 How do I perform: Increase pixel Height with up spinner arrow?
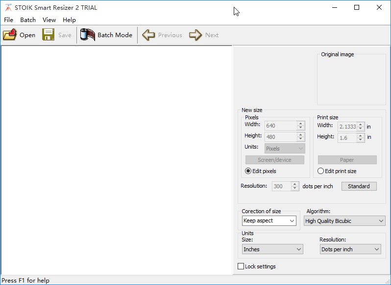click(301, 135)
